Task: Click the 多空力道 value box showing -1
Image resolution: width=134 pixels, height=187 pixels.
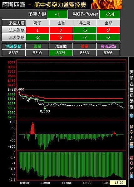Action: coord(57,14)
